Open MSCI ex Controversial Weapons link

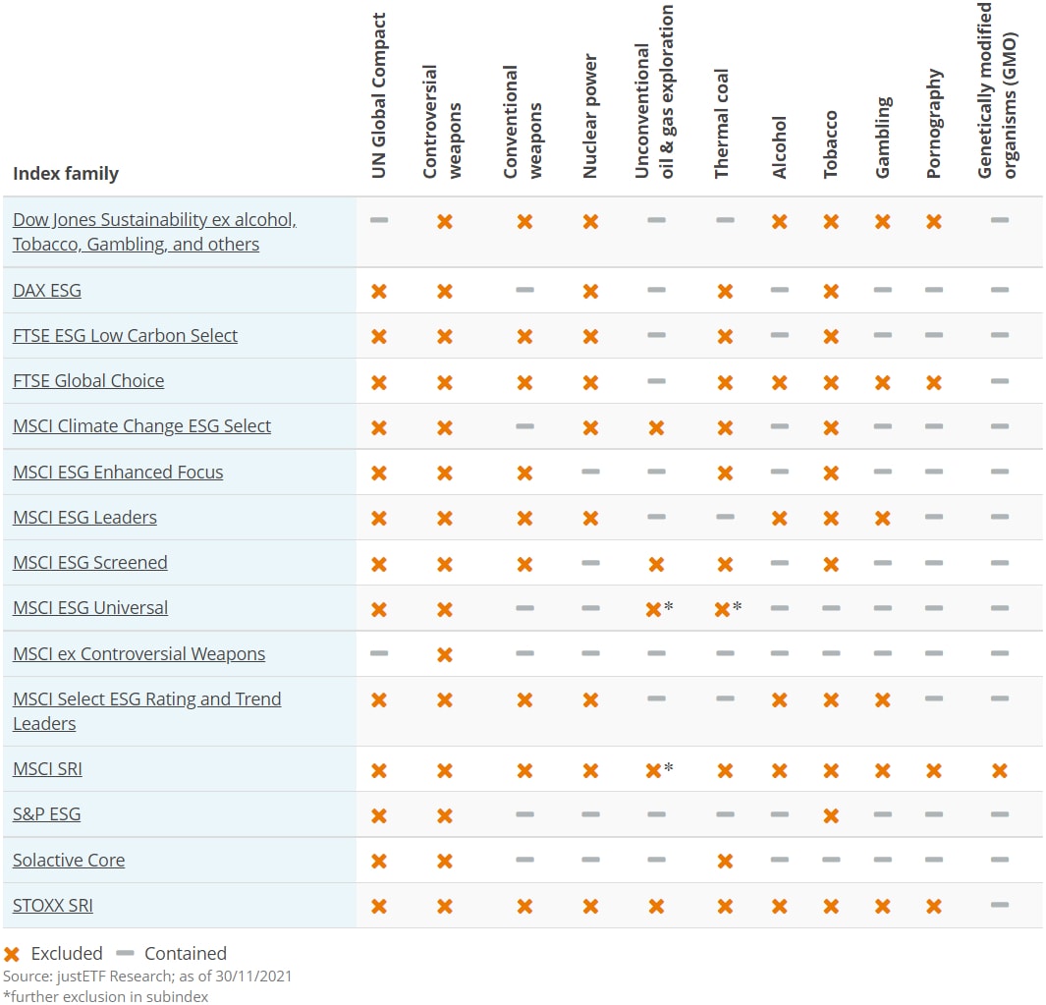(138, 654)
